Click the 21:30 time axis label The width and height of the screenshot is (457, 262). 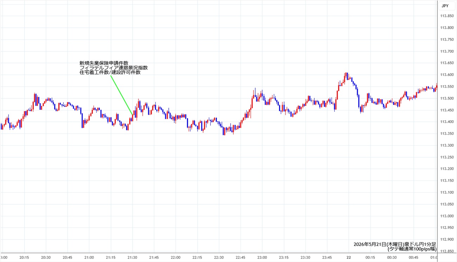(132, 257)
